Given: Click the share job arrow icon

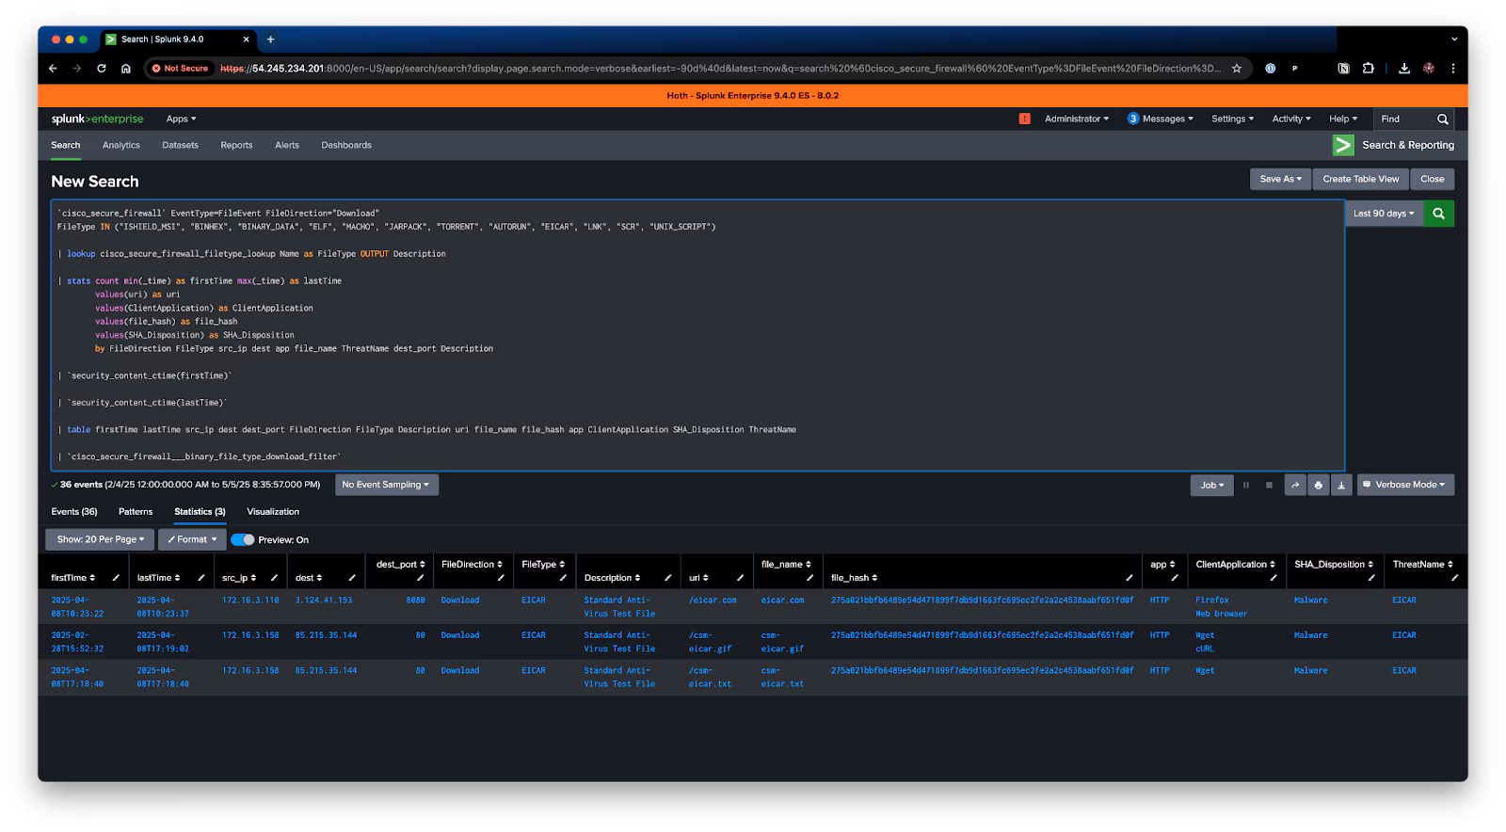Looking at the screenshot, I should tap(1295, 485).
